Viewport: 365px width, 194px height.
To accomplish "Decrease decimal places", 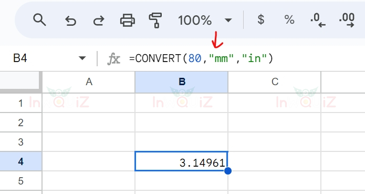I will pyautogui.click(x=318, y=21).
